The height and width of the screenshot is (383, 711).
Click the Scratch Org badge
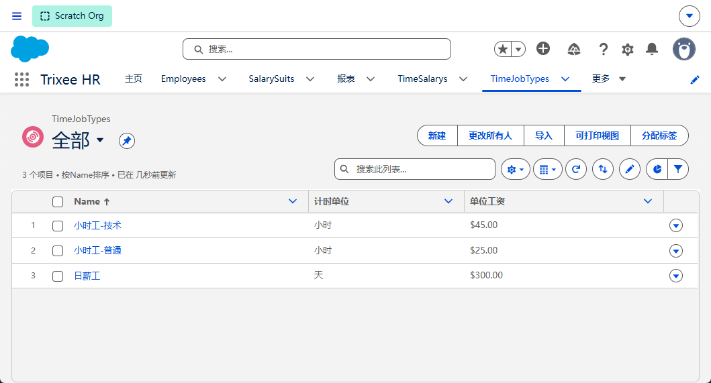(x=72, y=16)
